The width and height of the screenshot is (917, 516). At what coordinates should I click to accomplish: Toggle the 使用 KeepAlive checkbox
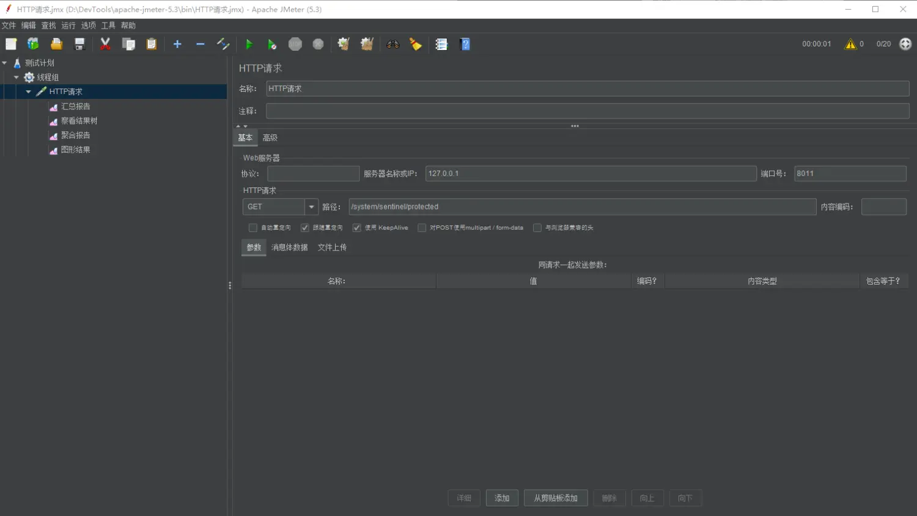(356, 228)
